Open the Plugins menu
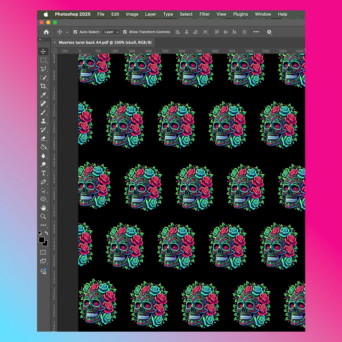Viewport: 342px width, 342px height. (240, 14)
